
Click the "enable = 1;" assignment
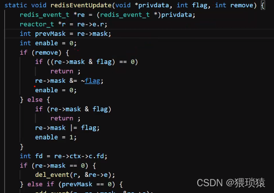56,137
